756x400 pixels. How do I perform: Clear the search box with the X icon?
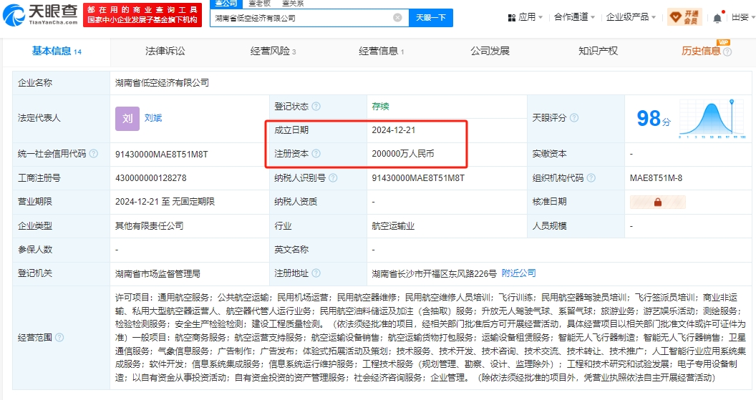[397, 18]
